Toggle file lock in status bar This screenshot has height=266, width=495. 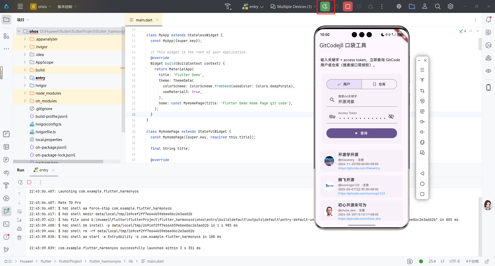(487, 261)
